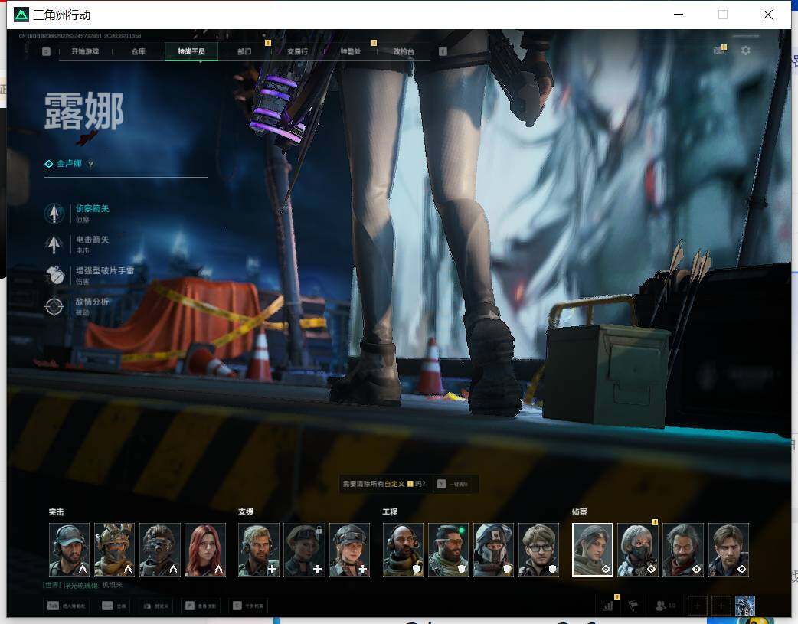The height and width of the screenshot is (624, 798).
Task: Open the player avatar in bottom corner
Action: [x=744, y=606]
